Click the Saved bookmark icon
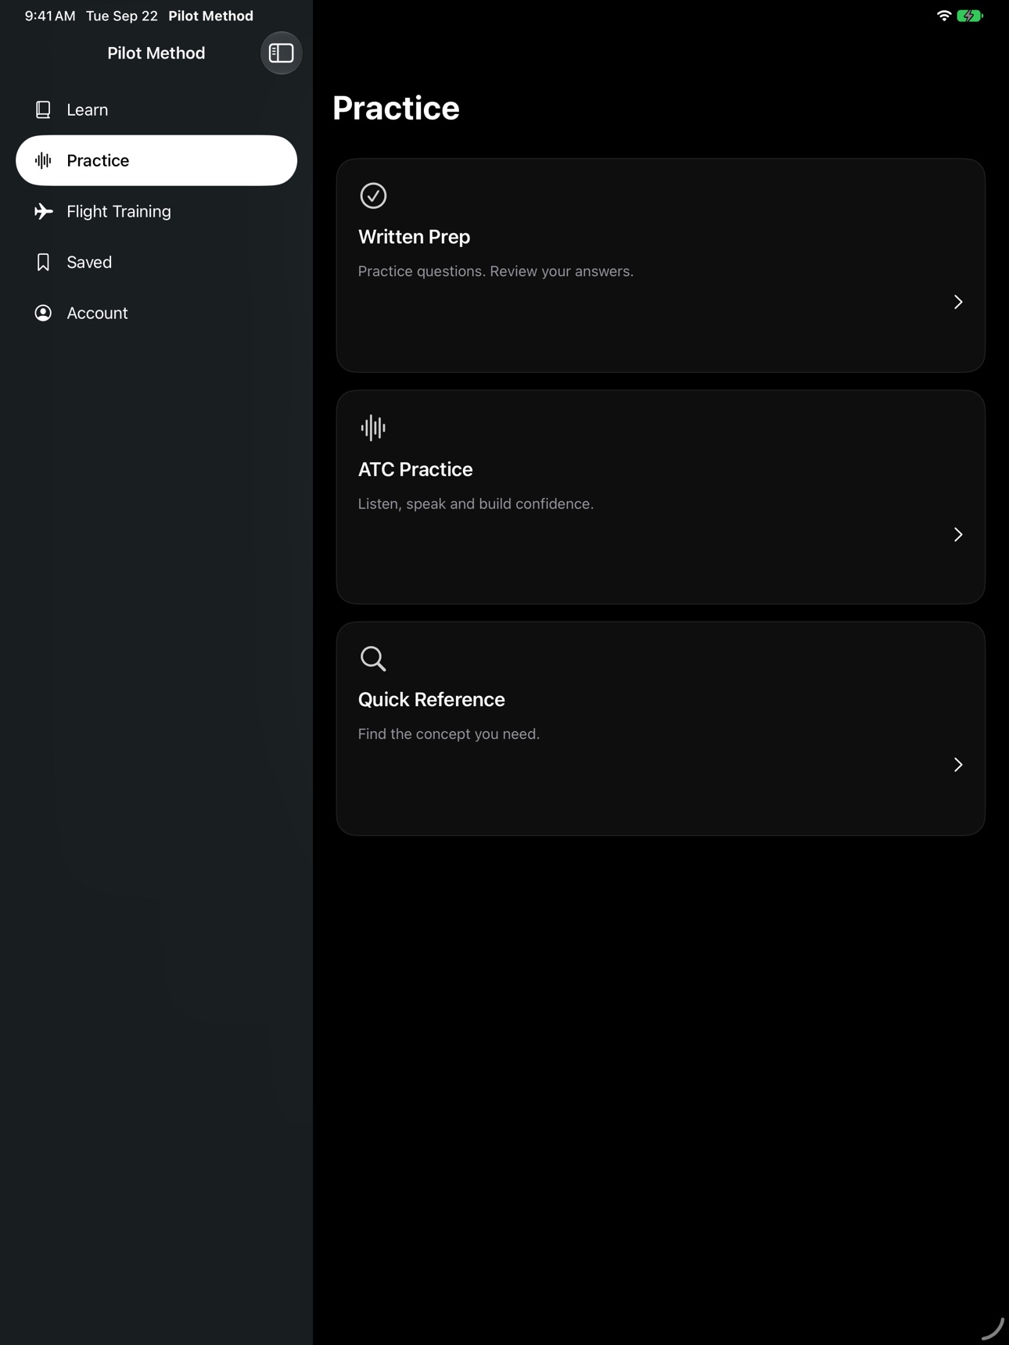Screen dimensions: 1009x1345 tap(43, 262)
